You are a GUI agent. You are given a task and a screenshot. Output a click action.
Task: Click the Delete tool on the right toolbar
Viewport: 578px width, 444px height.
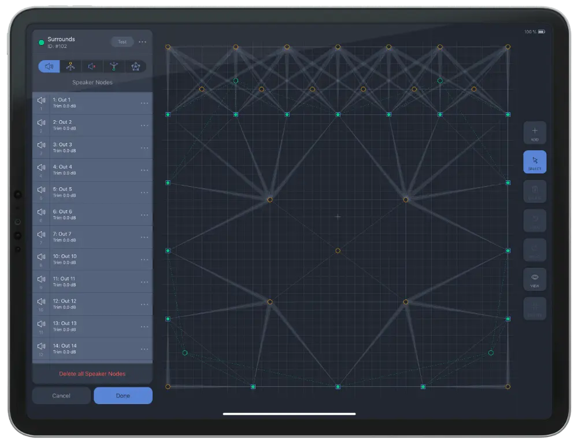coord(534,191)
